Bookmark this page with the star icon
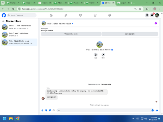This screenshot has width=163, height=122. [140, 9]
